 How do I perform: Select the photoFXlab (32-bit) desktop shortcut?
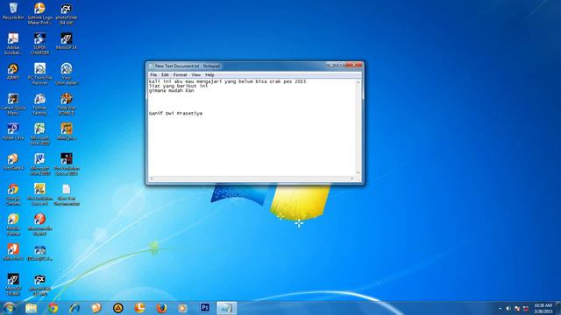click(39, 285)
